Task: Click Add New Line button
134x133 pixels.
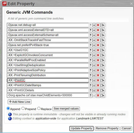Action: coord(20,102)
